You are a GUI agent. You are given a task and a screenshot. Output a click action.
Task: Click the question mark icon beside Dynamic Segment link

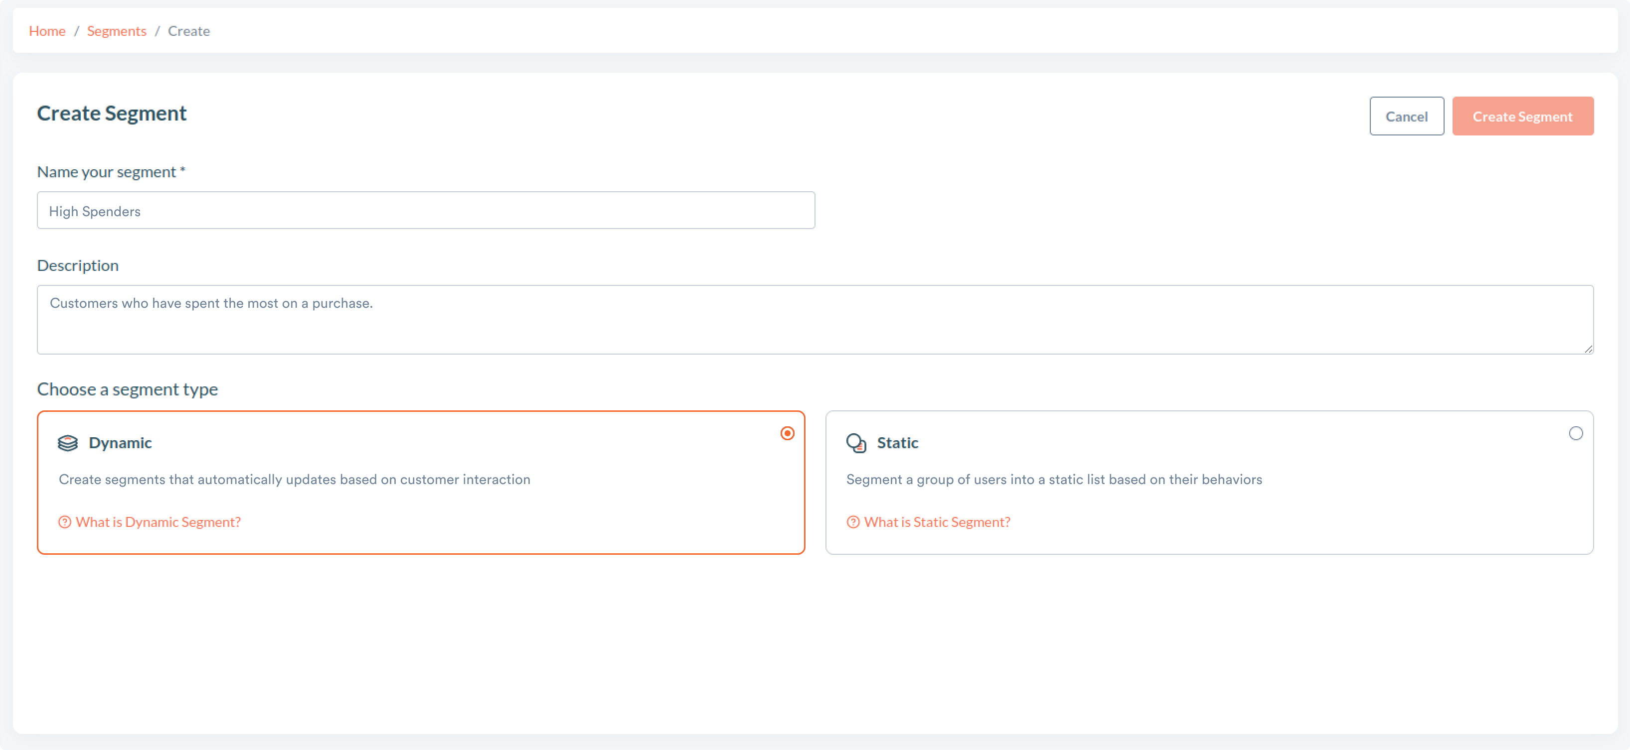point(64,522)
